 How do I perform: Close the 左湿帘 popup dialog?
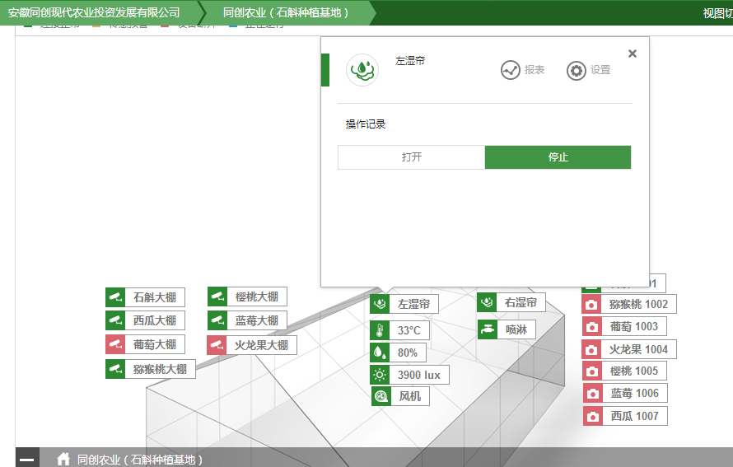633,54
